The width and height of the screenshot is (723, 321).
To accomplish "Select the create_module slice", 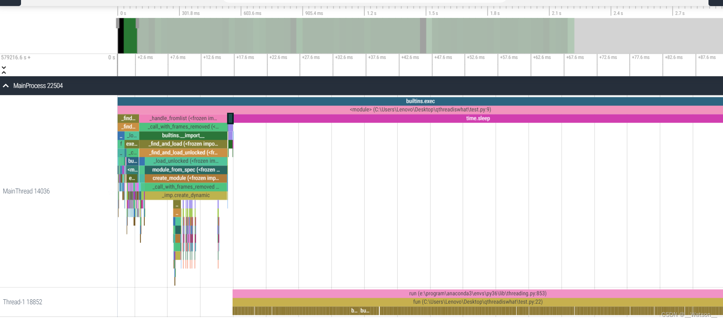I will tap(186, 178).
